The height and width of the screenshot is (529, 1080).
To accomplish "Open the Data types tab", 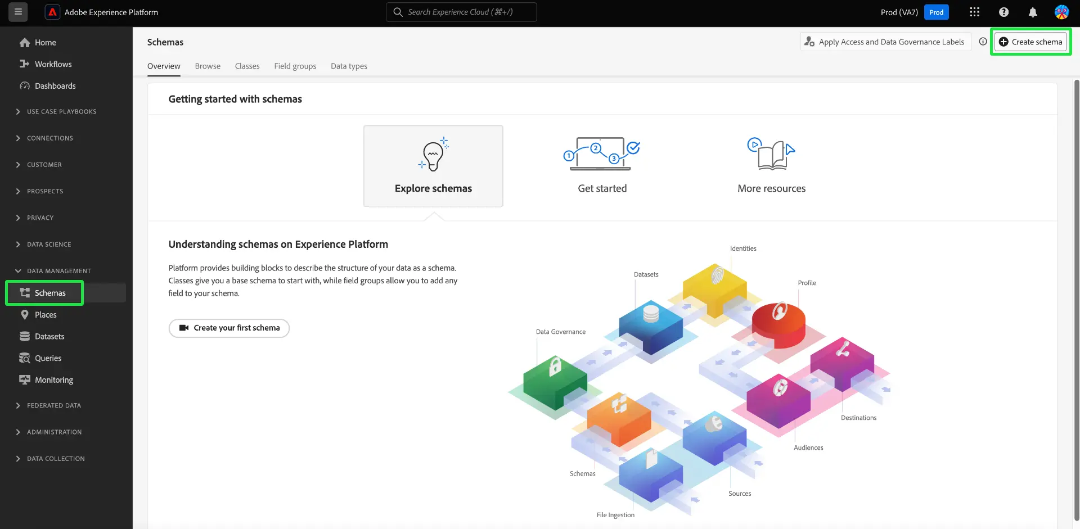I will (349, 66).
